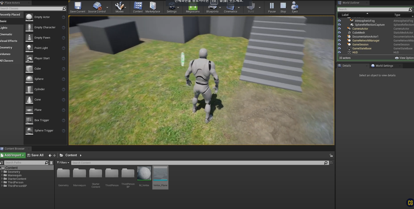Expand Mannequin folder in tree

coord(2,175)
